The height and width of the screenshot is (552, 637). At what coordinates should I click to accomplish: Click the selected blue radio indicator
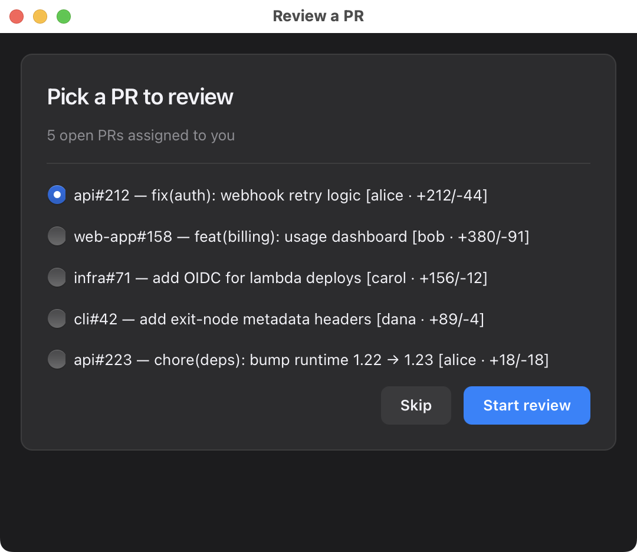coord(57,194)
